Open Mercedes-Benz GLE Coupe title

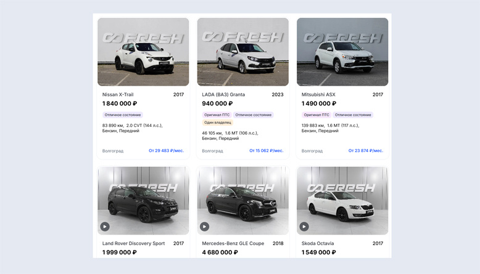(x=233, y=244)
